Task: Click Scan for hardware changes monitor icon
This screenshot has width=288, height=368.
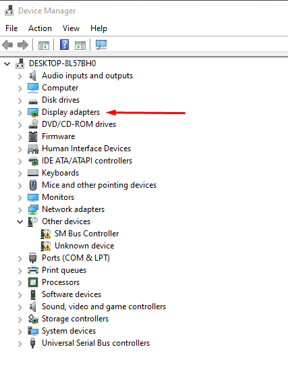Action: pos(101,45)
